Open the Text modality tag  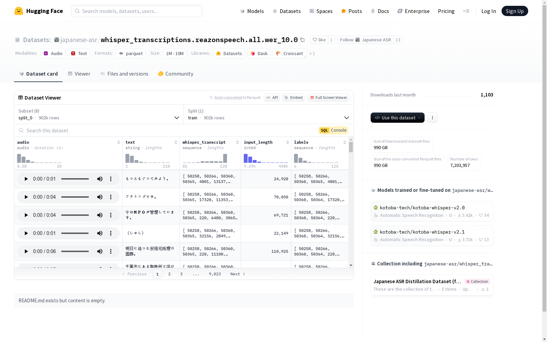[79, 53]
